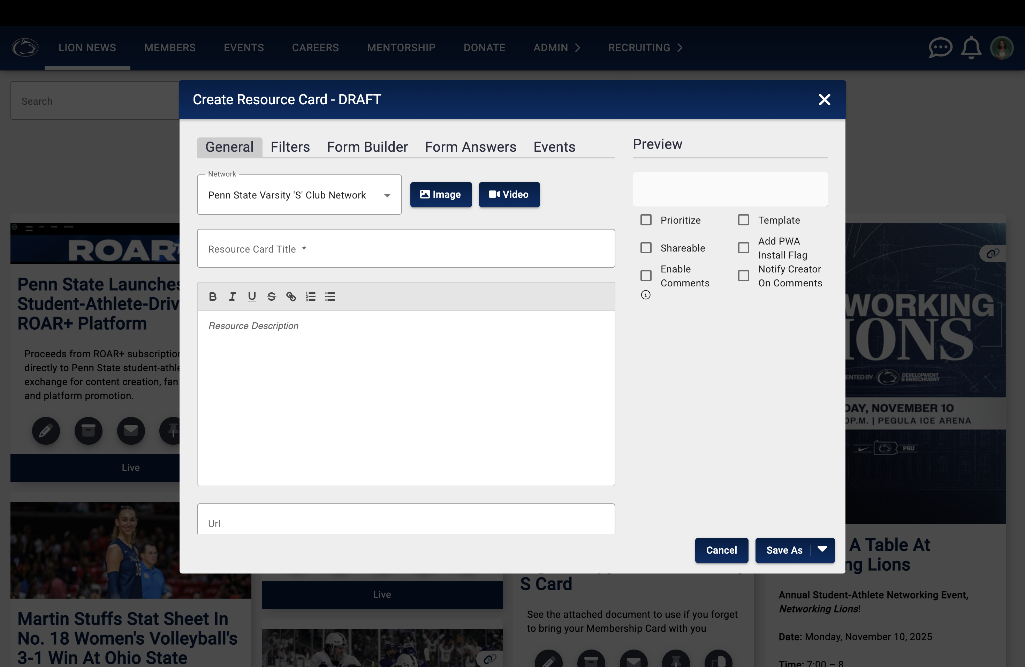Click the Cancel button
This screenshot has width=1025, height=667.
[721, 550]
